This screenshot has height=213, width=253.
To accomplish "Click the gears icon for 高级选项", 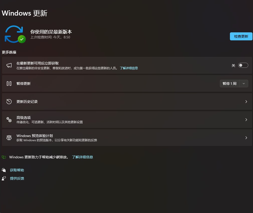I will pyautogui.click(x=9, y=120).
